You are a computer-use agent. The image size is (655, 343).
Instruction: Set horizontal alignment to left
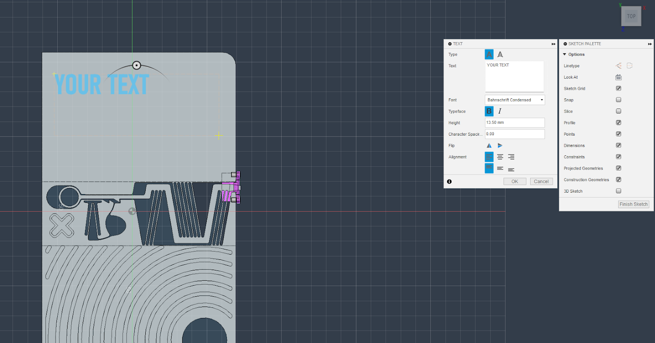pos(489,157)
